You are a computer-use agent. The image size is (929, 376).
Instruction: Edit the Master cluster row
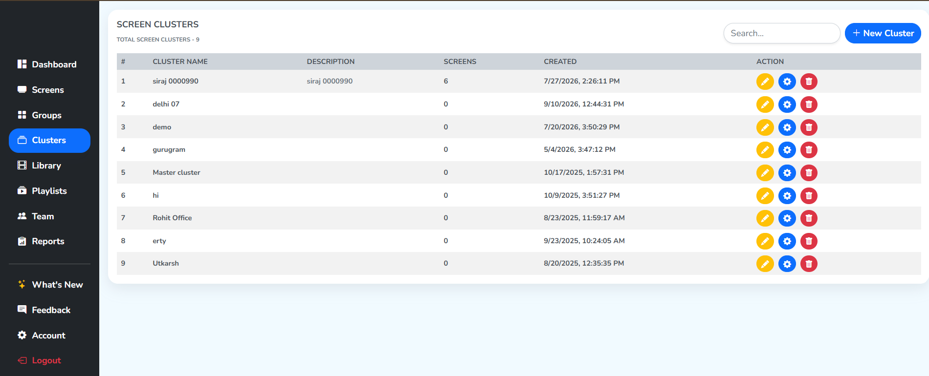coord(765,173)
